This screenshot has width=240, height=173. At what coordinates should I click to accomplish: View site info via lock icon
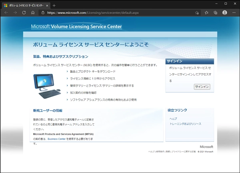point(43,13)
